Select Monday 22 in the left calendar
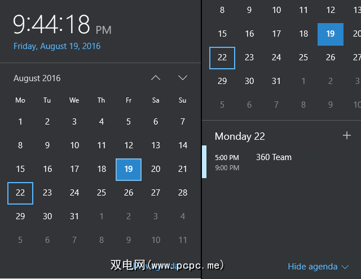This screenshot has height=279, width=361. (x=20, y=193)
